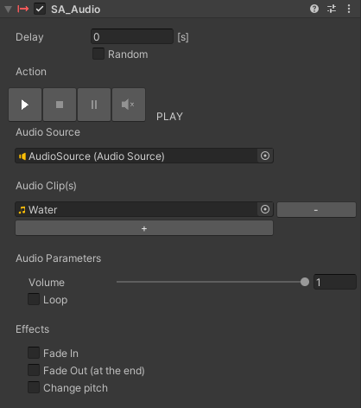Viewport: 361px width, 408px height.
Task: Click the Audio Source heading label
Action: click(47, 132)
